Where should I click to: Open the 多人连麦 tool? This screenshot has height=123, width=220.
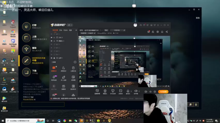64,78
